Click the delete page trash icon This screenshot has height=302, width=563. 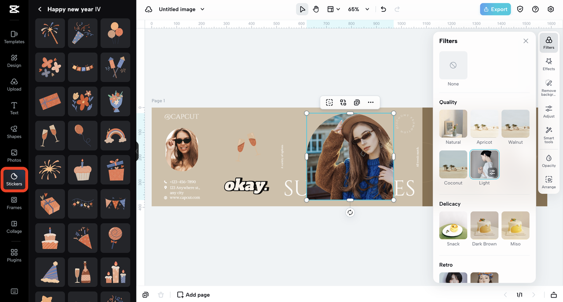(161, 295)
